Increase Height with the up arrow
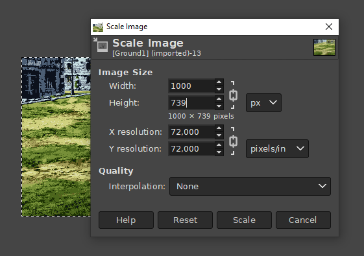Image resolution: width=364 pixels, height=256 pixels. [219, 99]
